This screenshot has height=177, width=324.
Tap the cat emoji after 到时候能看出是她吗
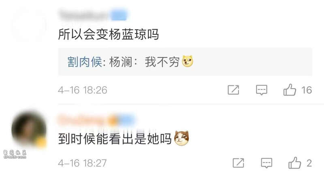(x=181, y=138)
